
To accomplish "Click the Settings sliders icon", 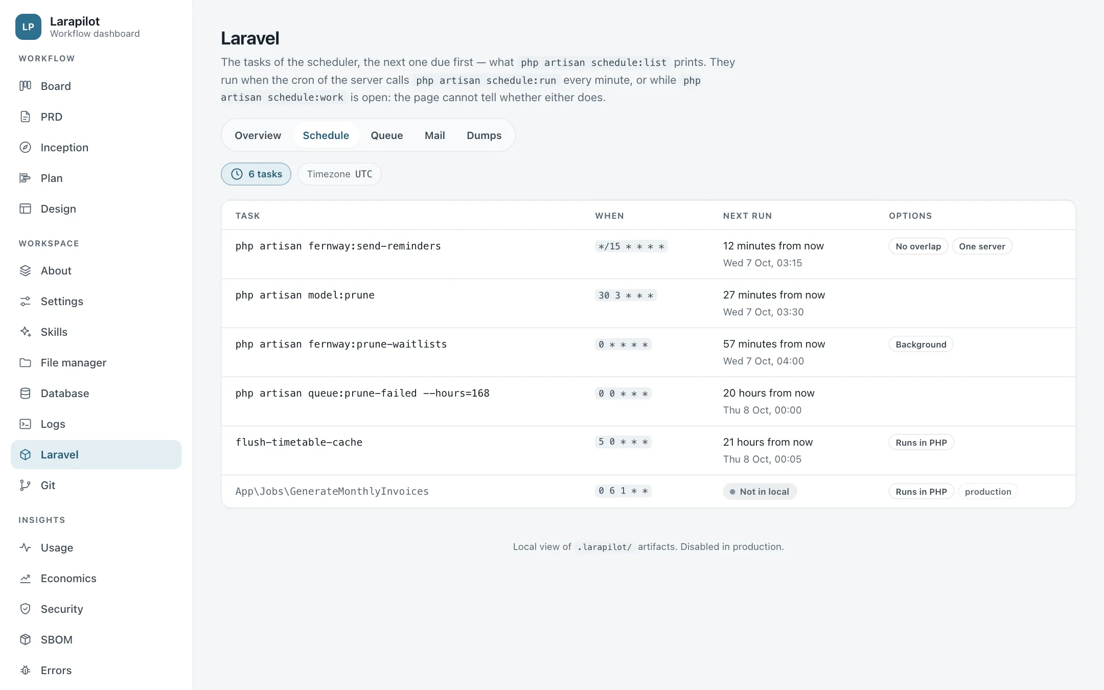I will pos(25,301).
